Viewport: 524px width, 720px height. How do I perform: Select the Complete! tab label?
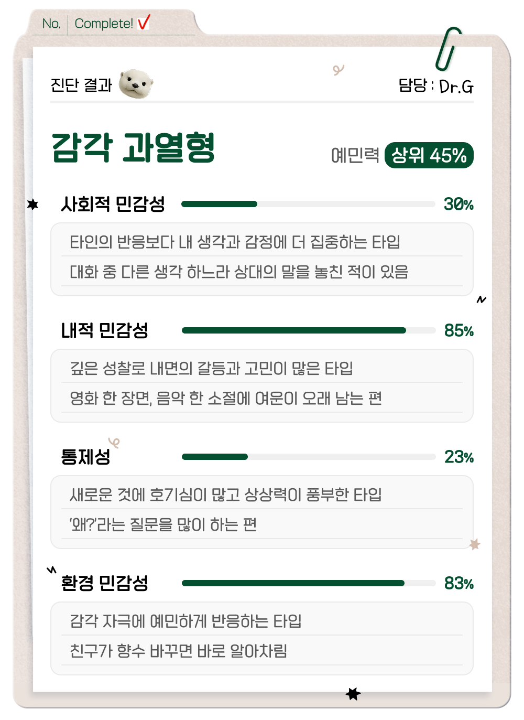pyautogui.click(x=104, y=24)
